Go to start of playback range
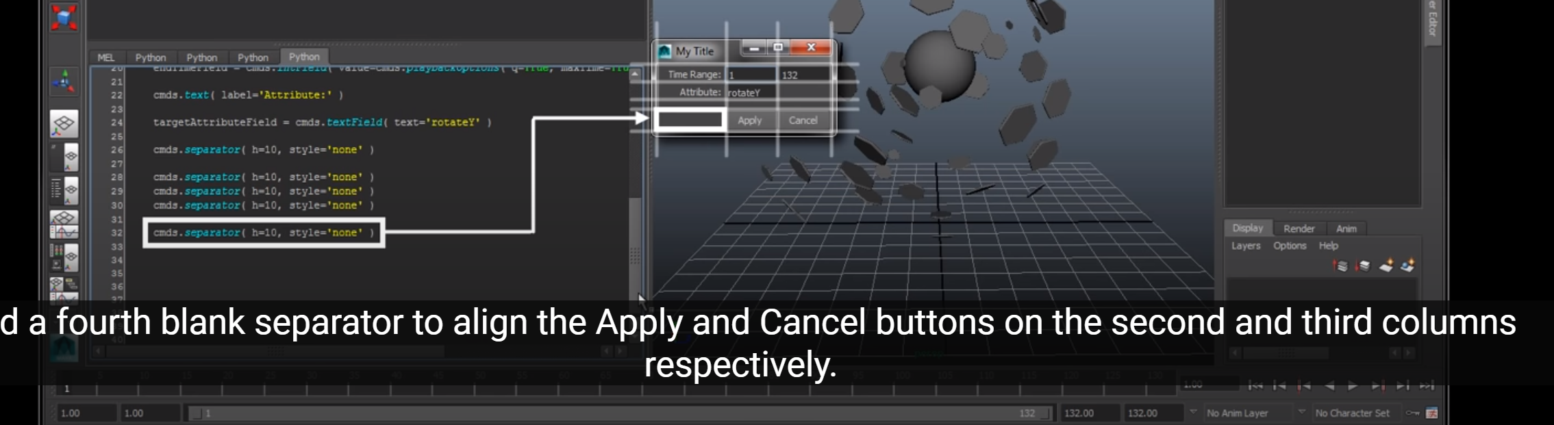 [x=1255, y=385]
